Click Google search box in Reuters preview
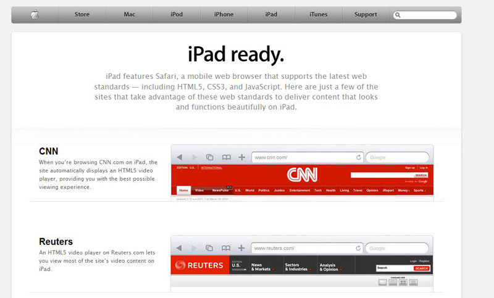 tap(398, 248)
